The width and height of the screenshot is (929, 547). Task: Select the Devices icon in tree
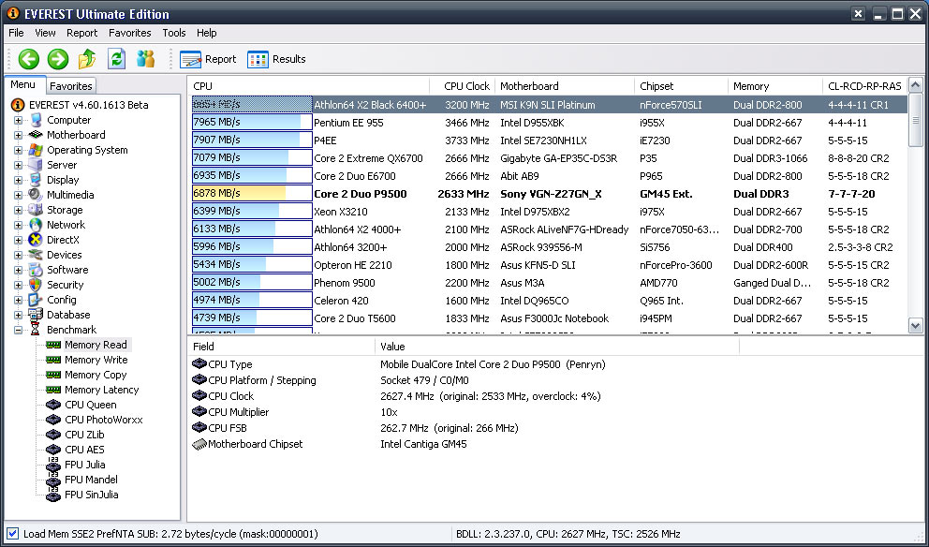pyautogui.click(x=35, y=255)
